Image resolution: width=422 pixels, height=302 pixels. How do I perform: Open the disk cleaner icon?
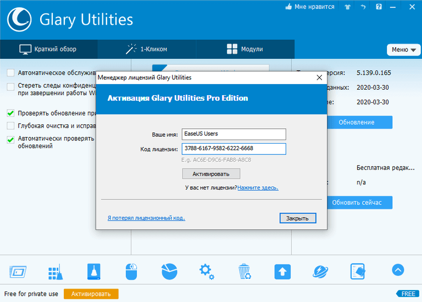tap(93, 272)
